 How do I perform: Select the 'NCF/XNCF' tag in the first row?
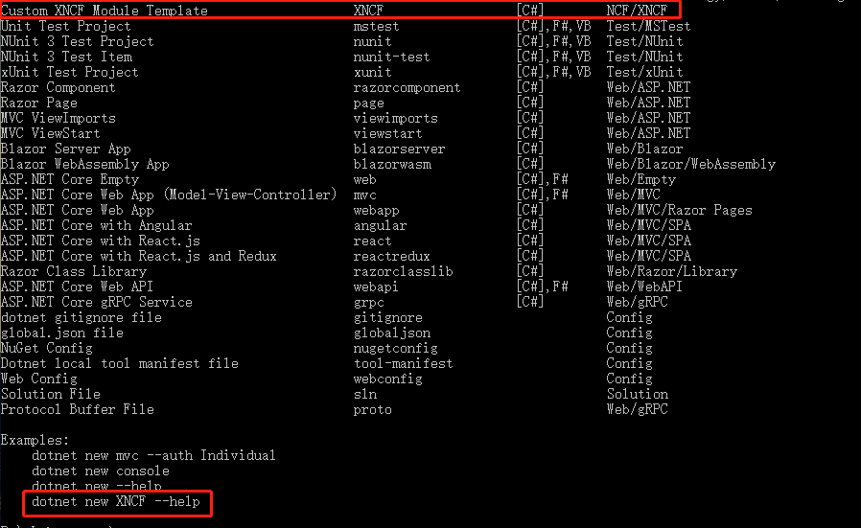click(637, 11)
